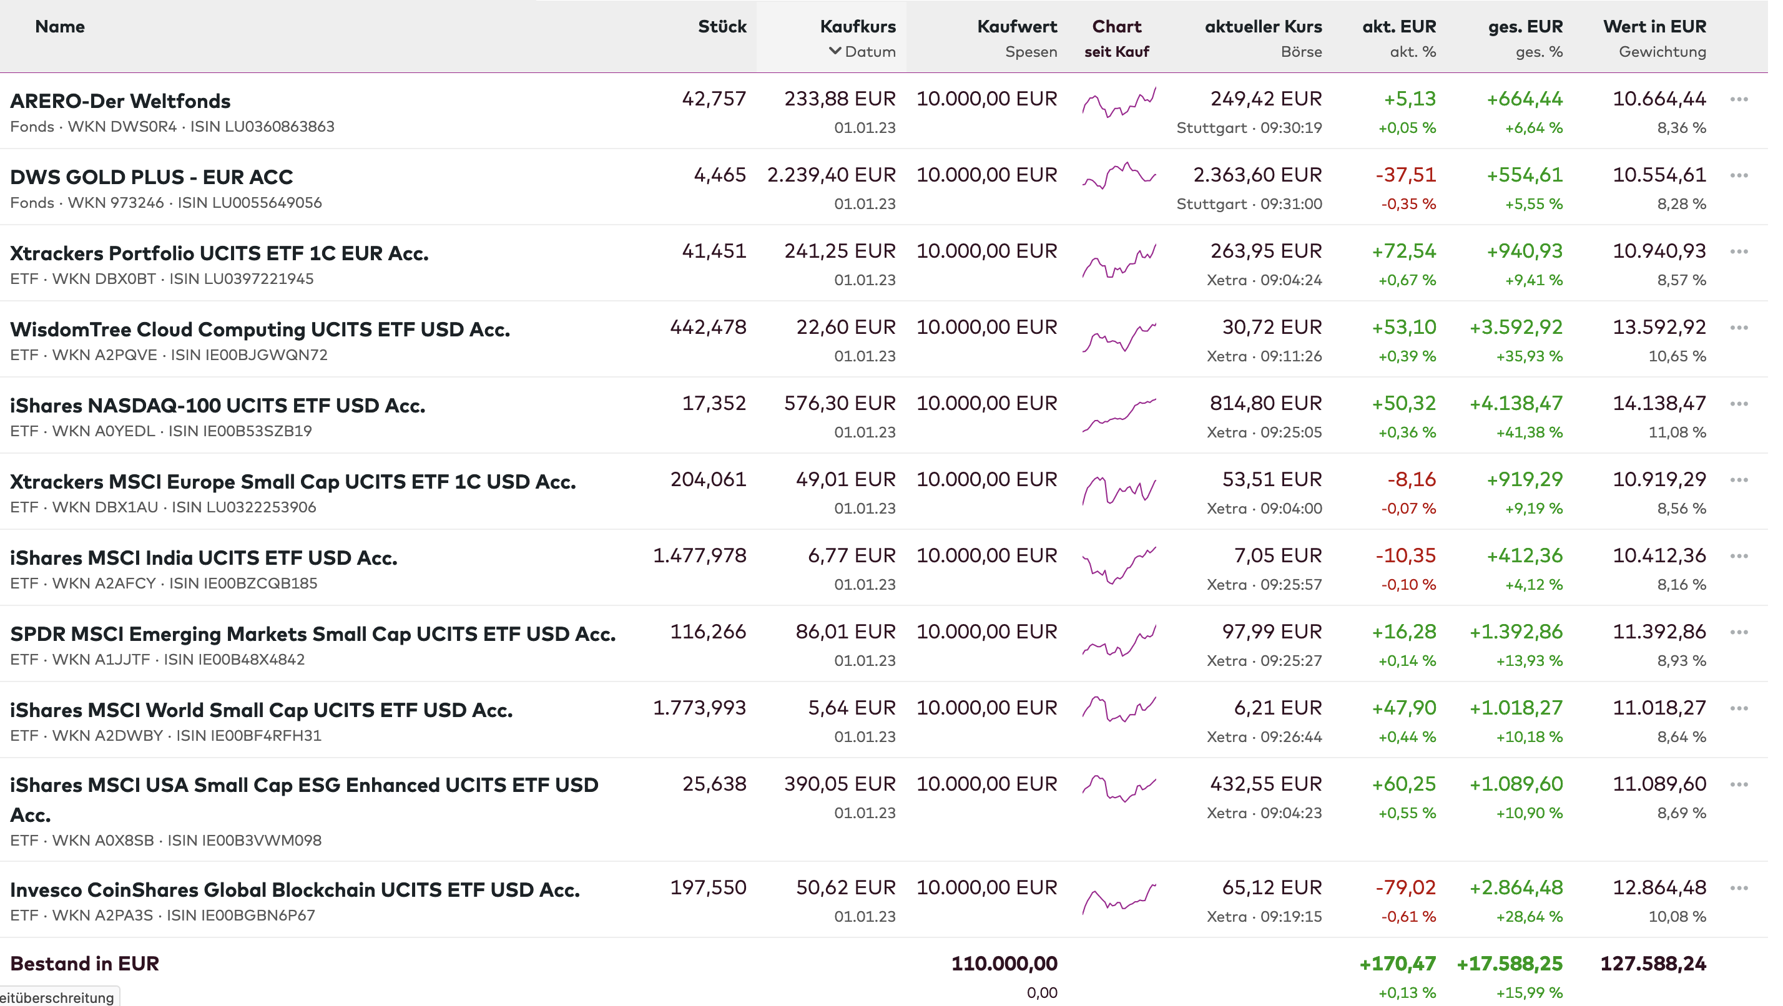
Task: Sort holdings by Wert in EUR header
Action: point(1654,26)
